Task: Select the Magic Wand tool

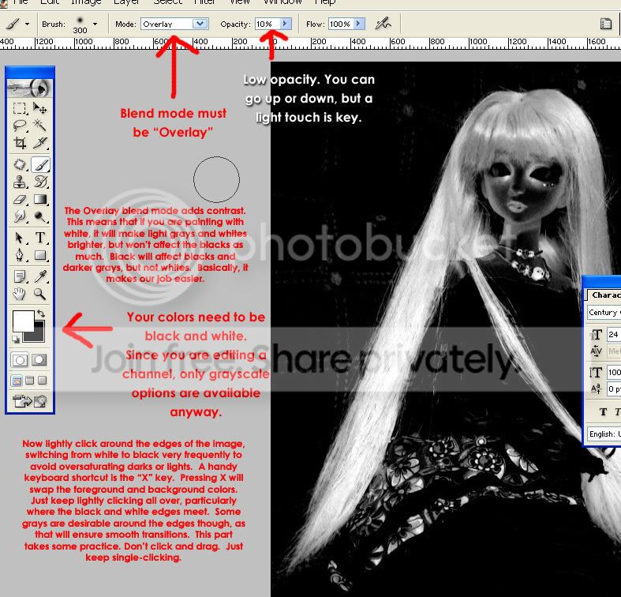Action: (40, 126)
